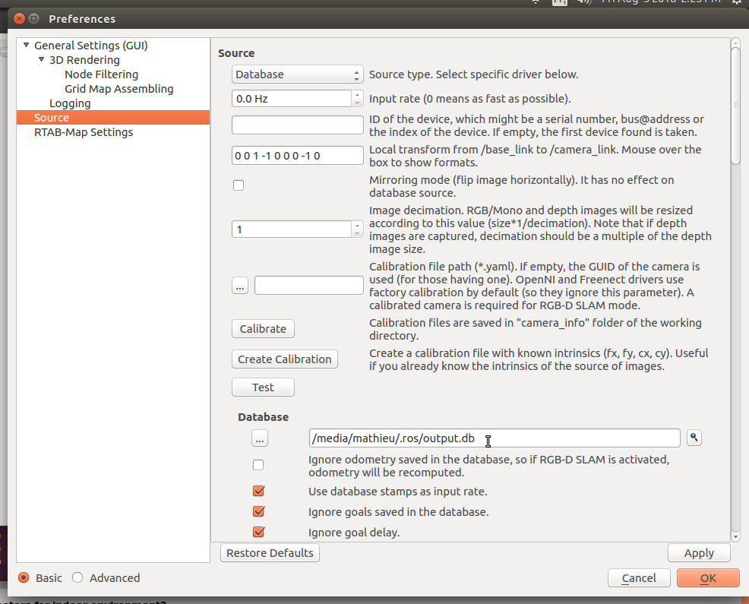
Task: Click Restore Defaults
Action: point(270,553)
